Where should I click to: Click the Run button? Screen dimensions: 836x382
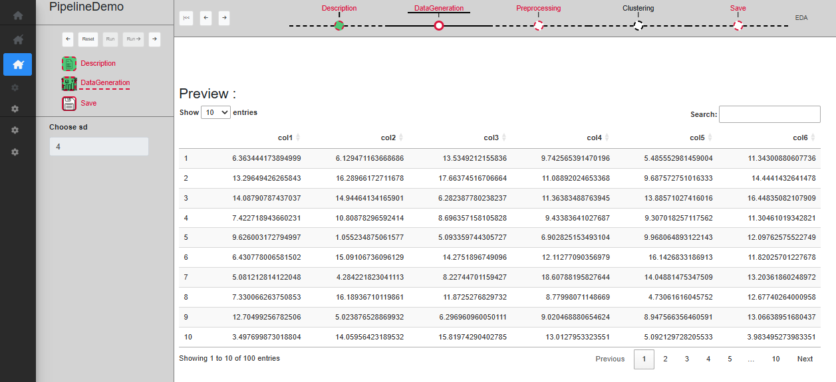point(110,39)
